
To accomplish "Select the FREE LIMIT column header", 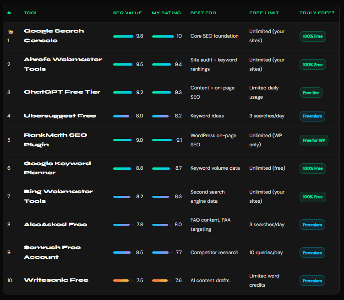I will pos(264,13).
